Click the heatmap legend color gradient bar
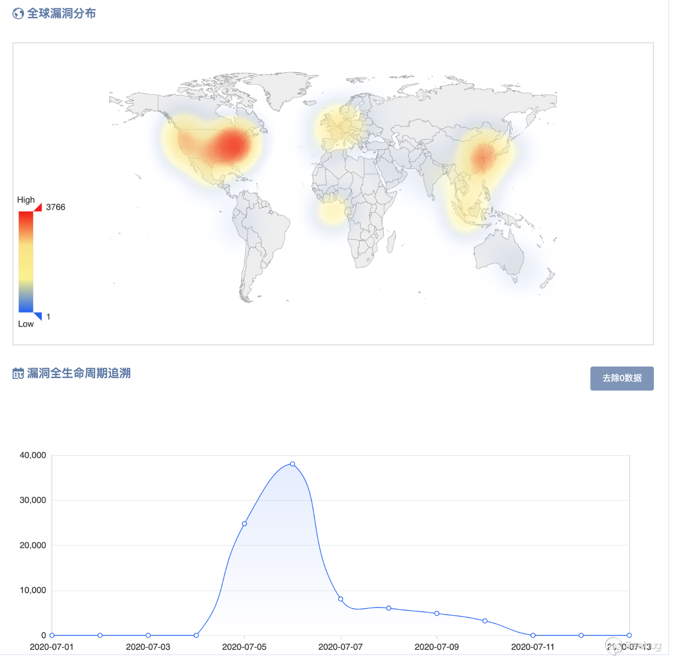The width and height of the screenshot is (675, 659). tap(26, 262)
